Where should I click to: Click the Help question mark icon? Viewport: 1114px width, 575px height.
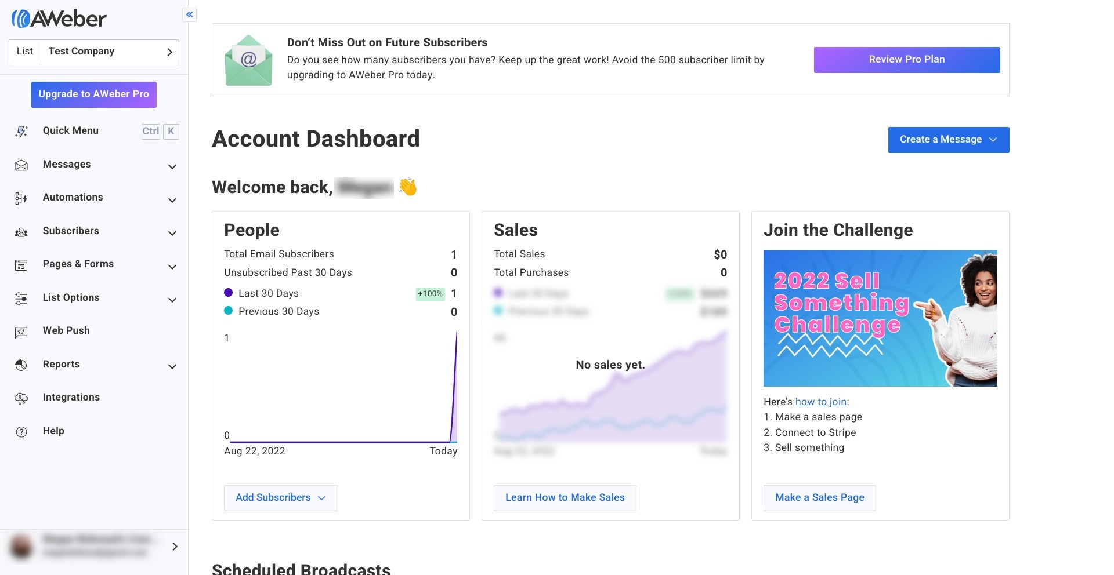pyautogui.click(x=21, y=432)
